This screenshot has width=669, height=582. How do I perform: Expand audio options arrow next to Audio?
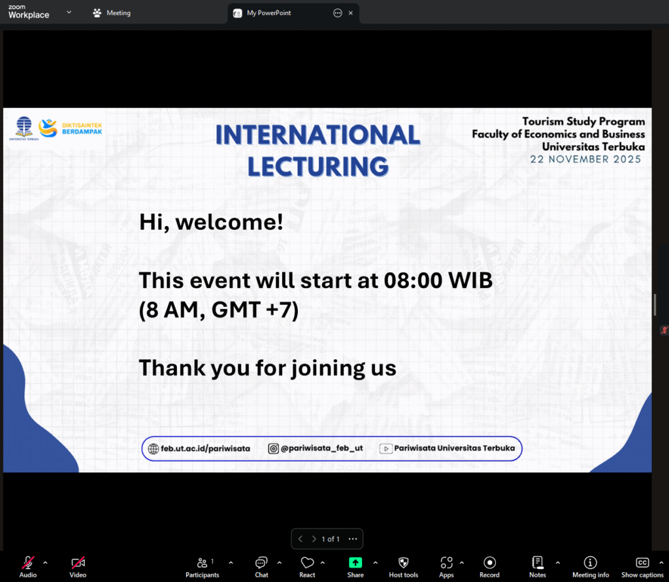tap(45, 562)
